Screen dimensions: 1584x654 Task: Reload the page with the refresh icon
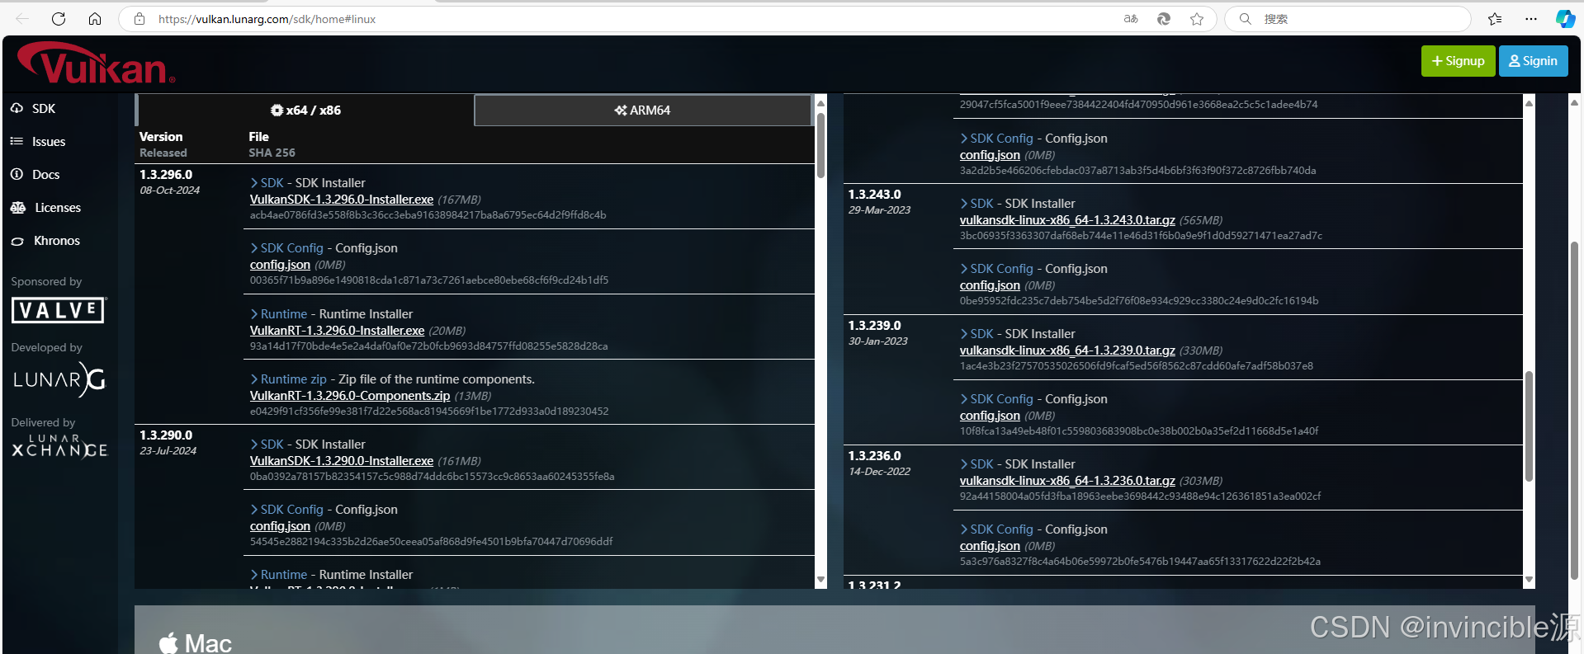pyautogui.click(x=59, y=18)
